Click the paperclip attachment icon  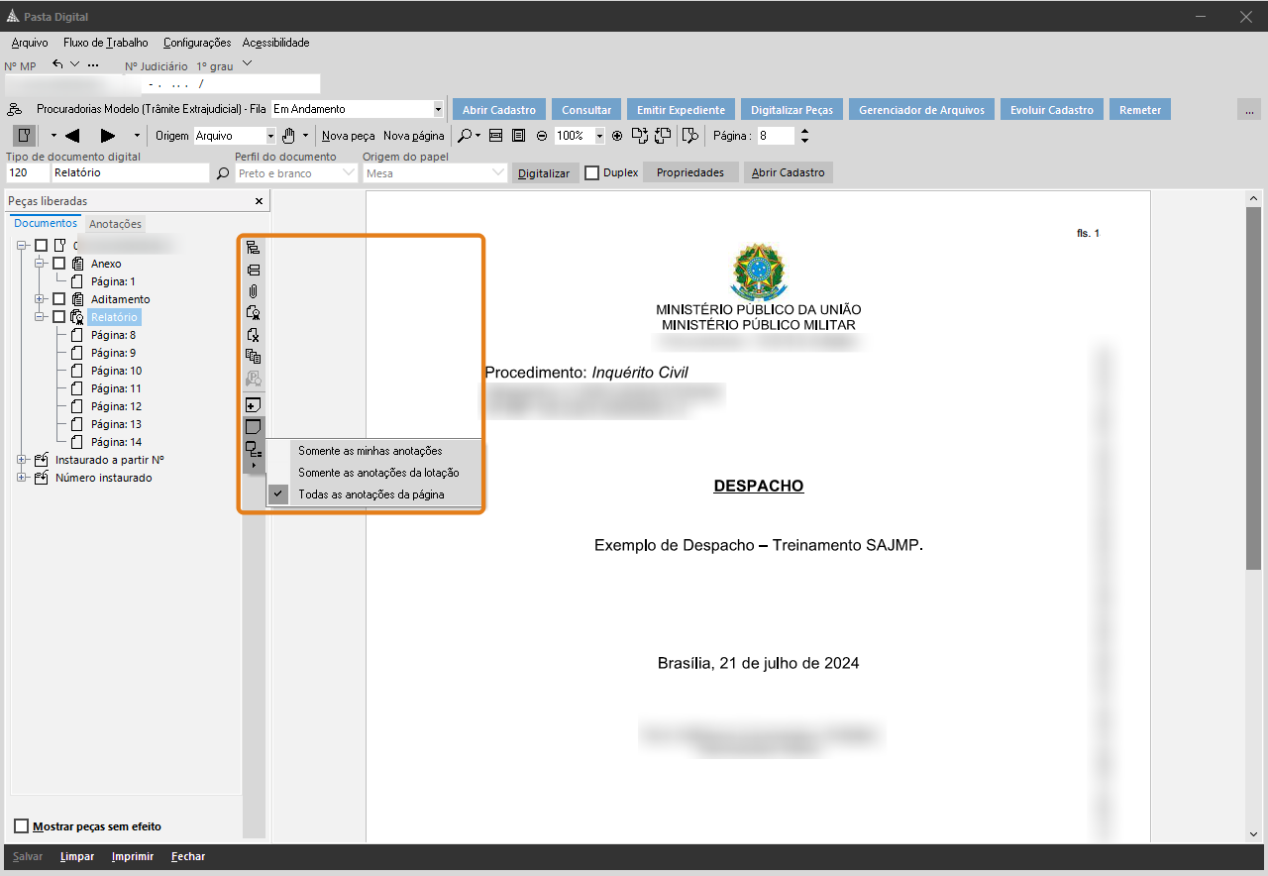click(x=253, y=291)
